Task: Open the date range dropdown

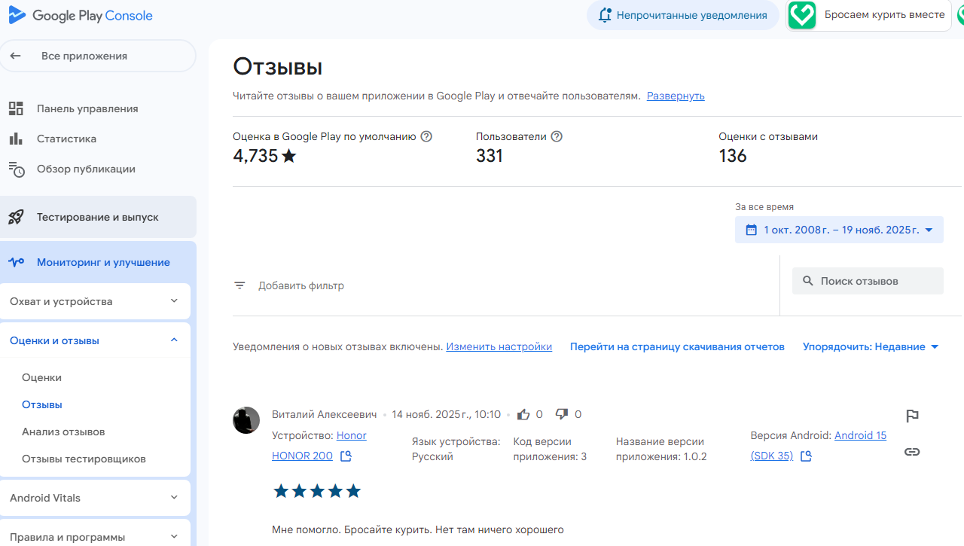Action: click(839, 230)
